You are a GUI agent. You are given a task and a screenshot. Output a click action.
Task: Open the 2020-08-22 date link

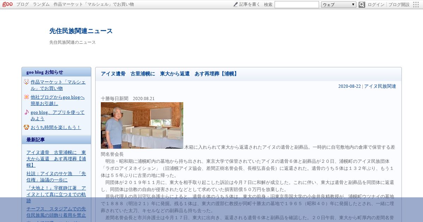click(x=349, y=86)
